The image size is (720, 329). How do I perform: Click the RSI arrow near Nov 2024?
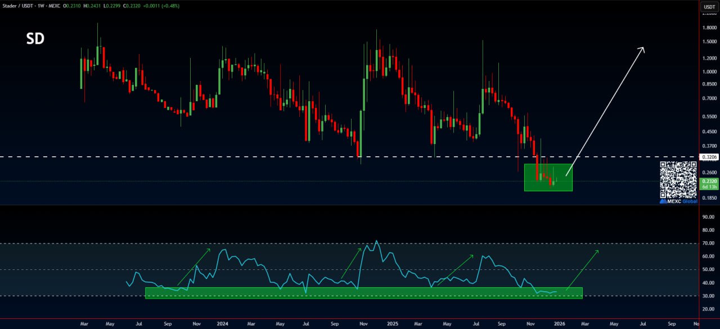350,262
